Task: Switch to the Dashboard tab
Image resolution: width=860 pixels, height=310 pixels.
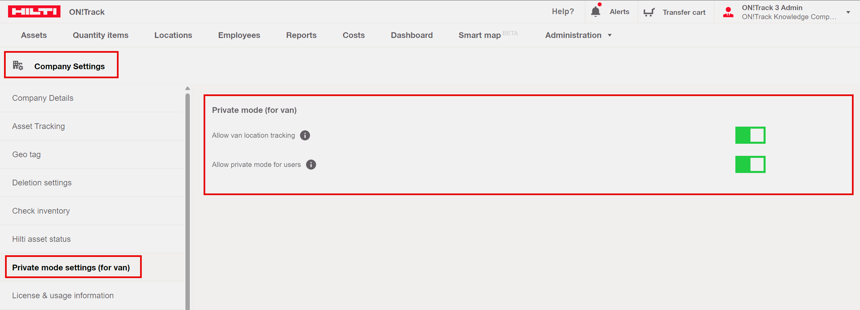Action: (412, 35)
